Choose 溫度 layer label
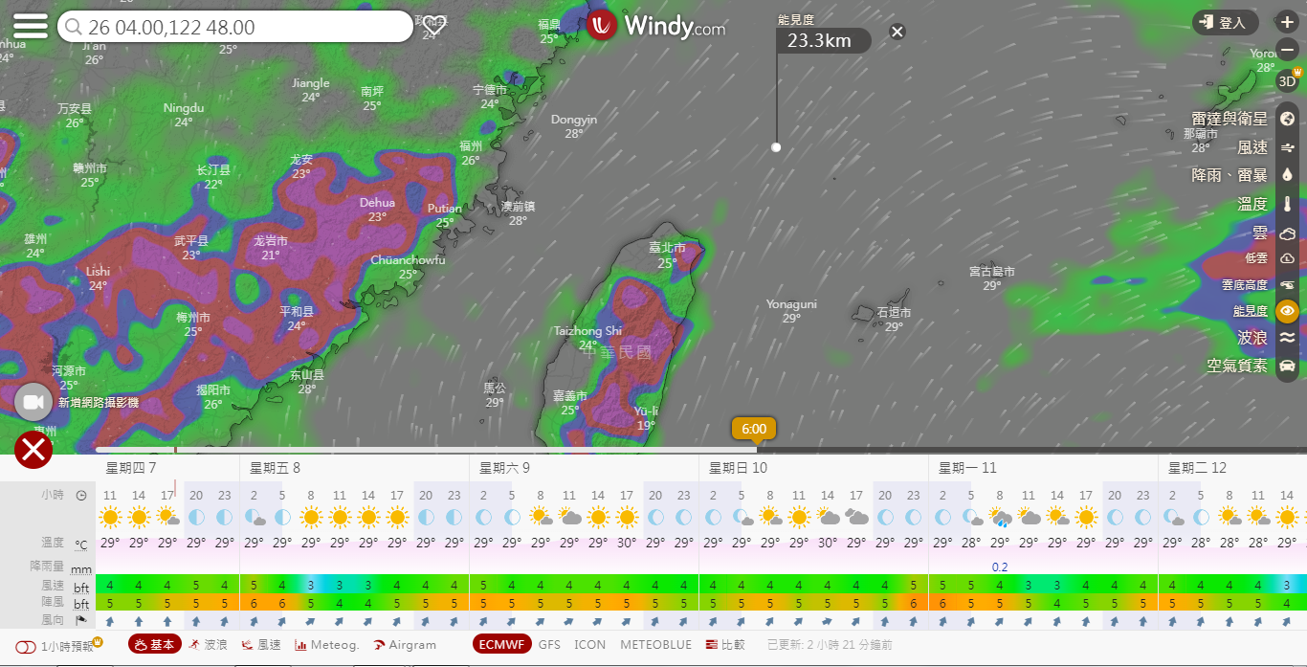 (1252, 204)
